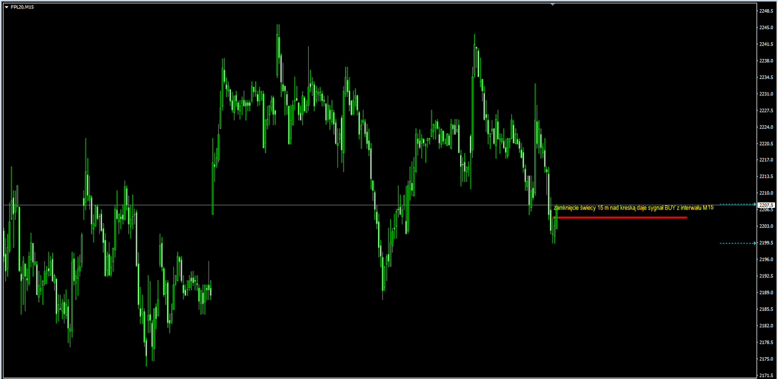Screen dimensions: 778x379
Task: Click the 2189.0 price scale value
Action: coord(766,292)
